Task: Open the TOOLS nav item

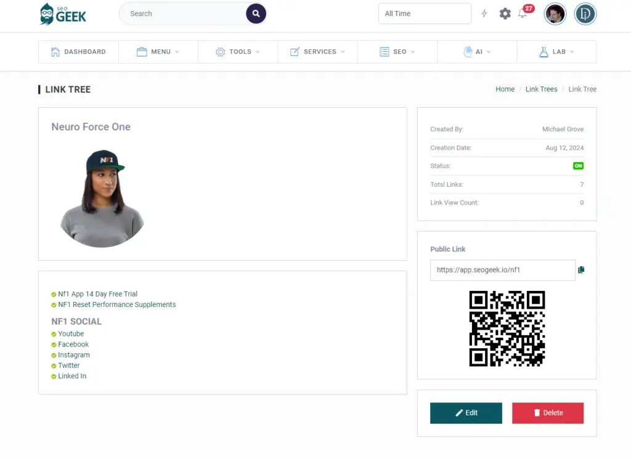Action: click(238, 52)
